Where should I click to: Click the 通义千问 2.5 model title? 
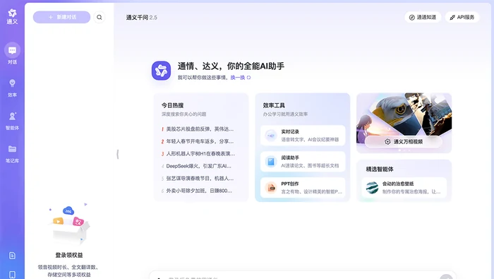(x=141, y=18)
